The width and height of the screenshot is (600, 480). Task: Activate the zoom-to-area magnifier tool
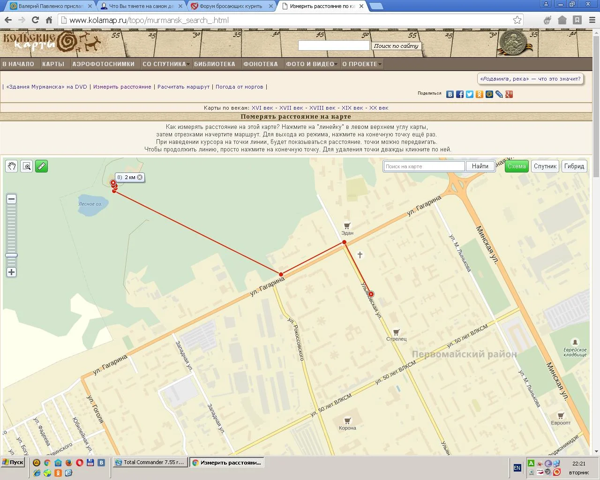click(27, 166)
